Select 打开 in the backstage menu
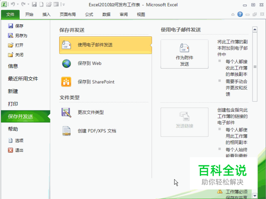266x199 pixels. pos(16,45)
